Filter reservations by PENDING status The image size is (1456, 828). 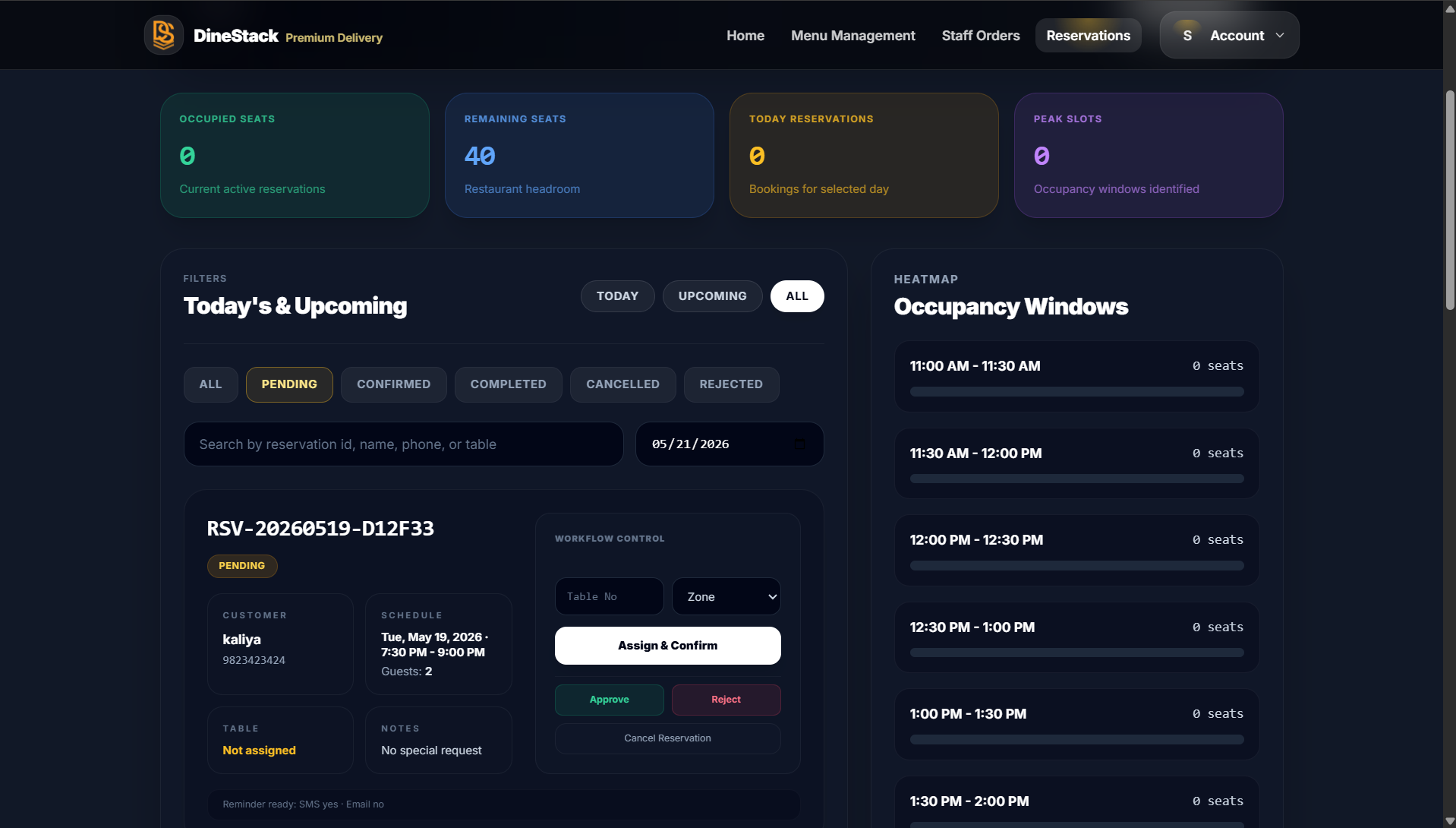click(289, 384)
